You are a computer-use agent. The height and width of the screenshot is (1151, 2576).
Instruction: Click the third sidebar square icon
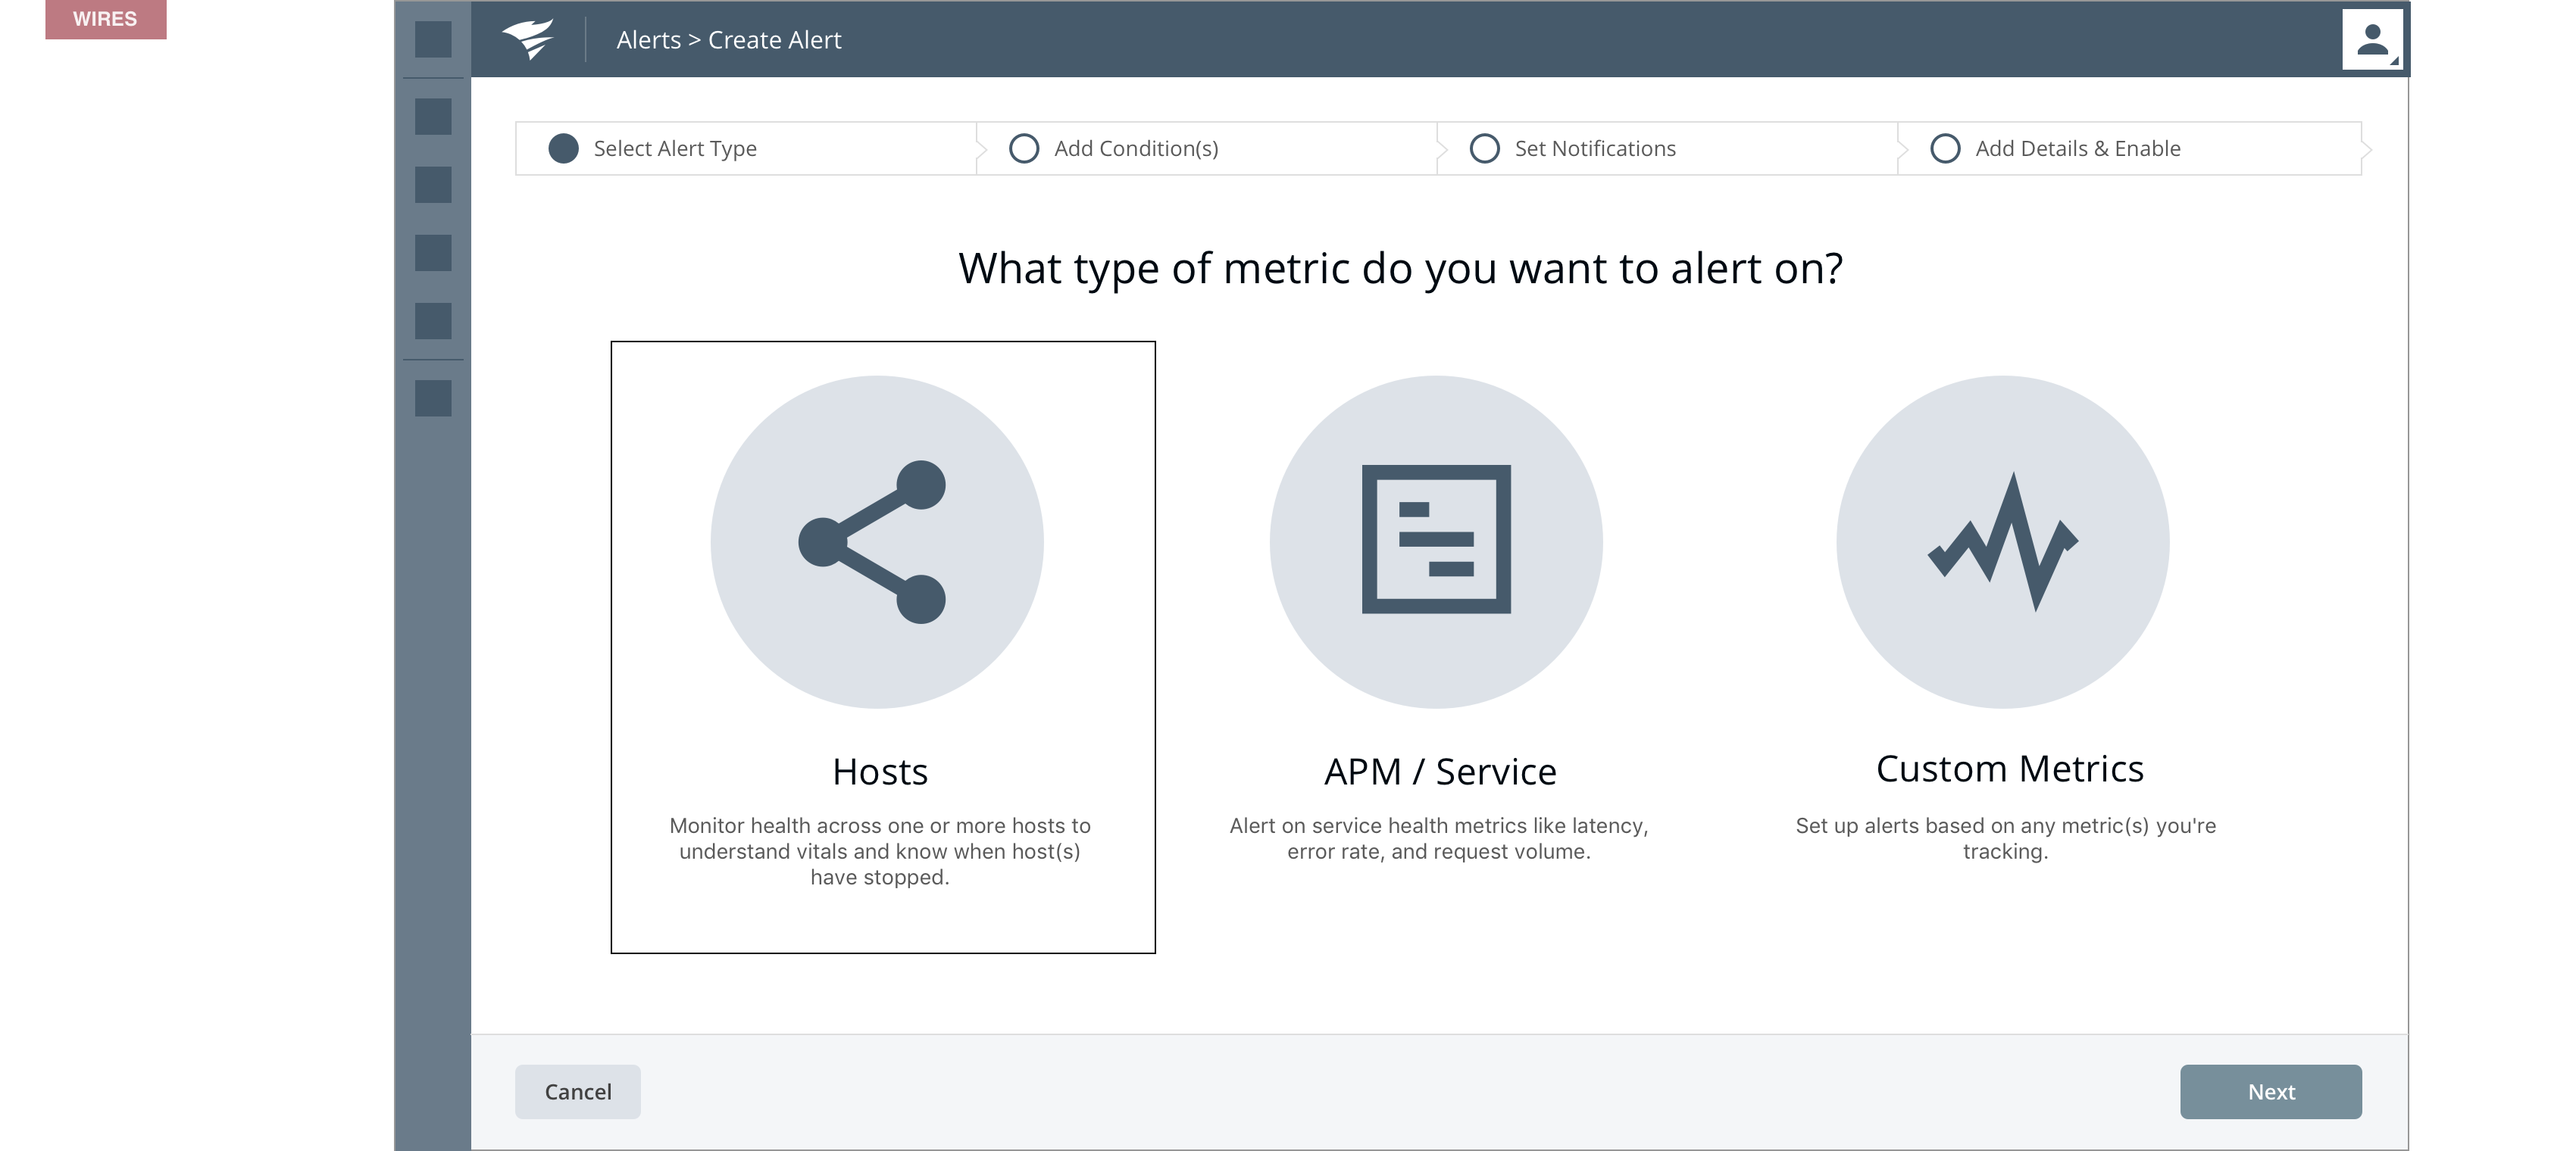pos(433,185)
